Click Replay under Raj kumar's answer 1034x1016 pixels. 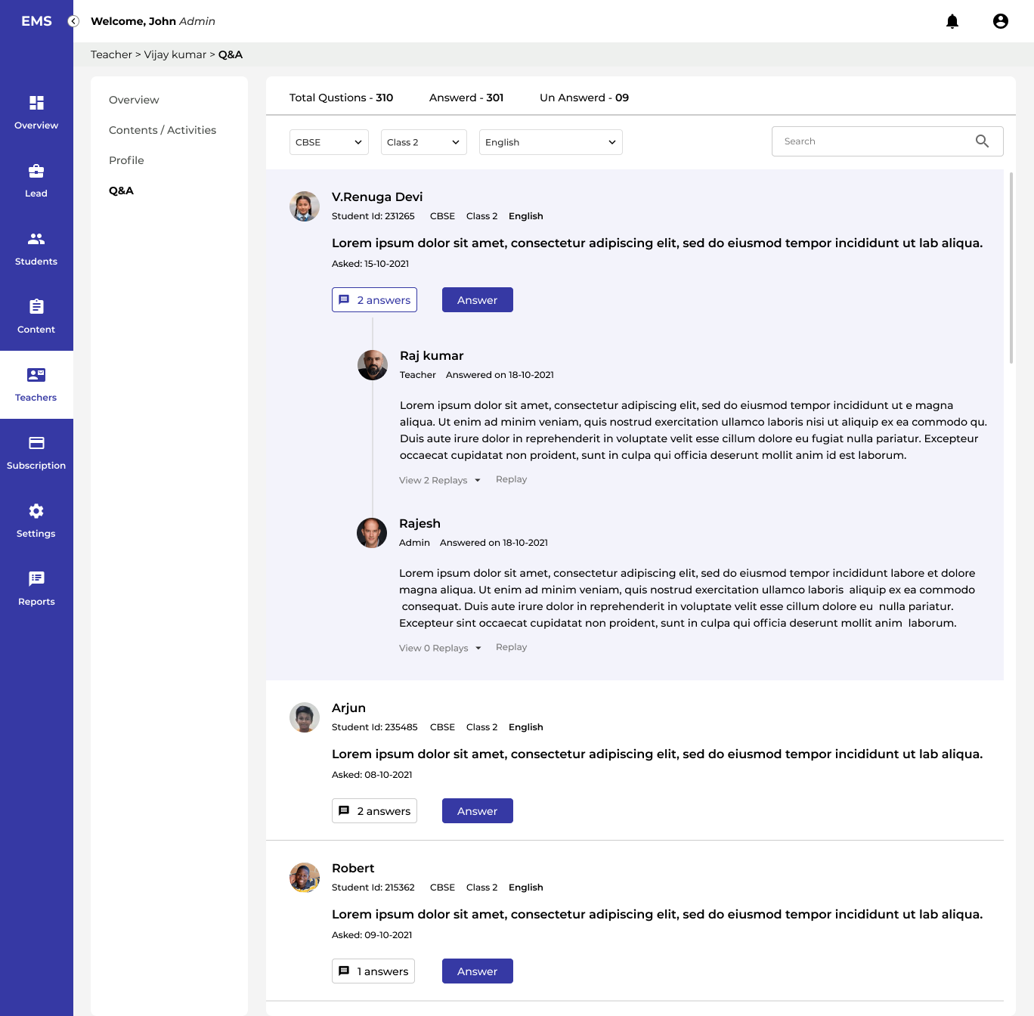(512, 479)
